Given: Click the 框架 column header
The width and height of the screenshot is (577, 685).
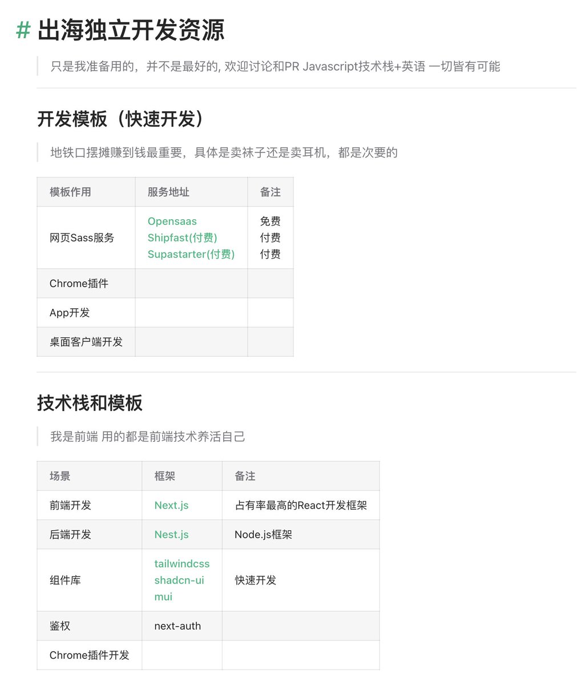Looking at the screenshot, I should 164,475.
